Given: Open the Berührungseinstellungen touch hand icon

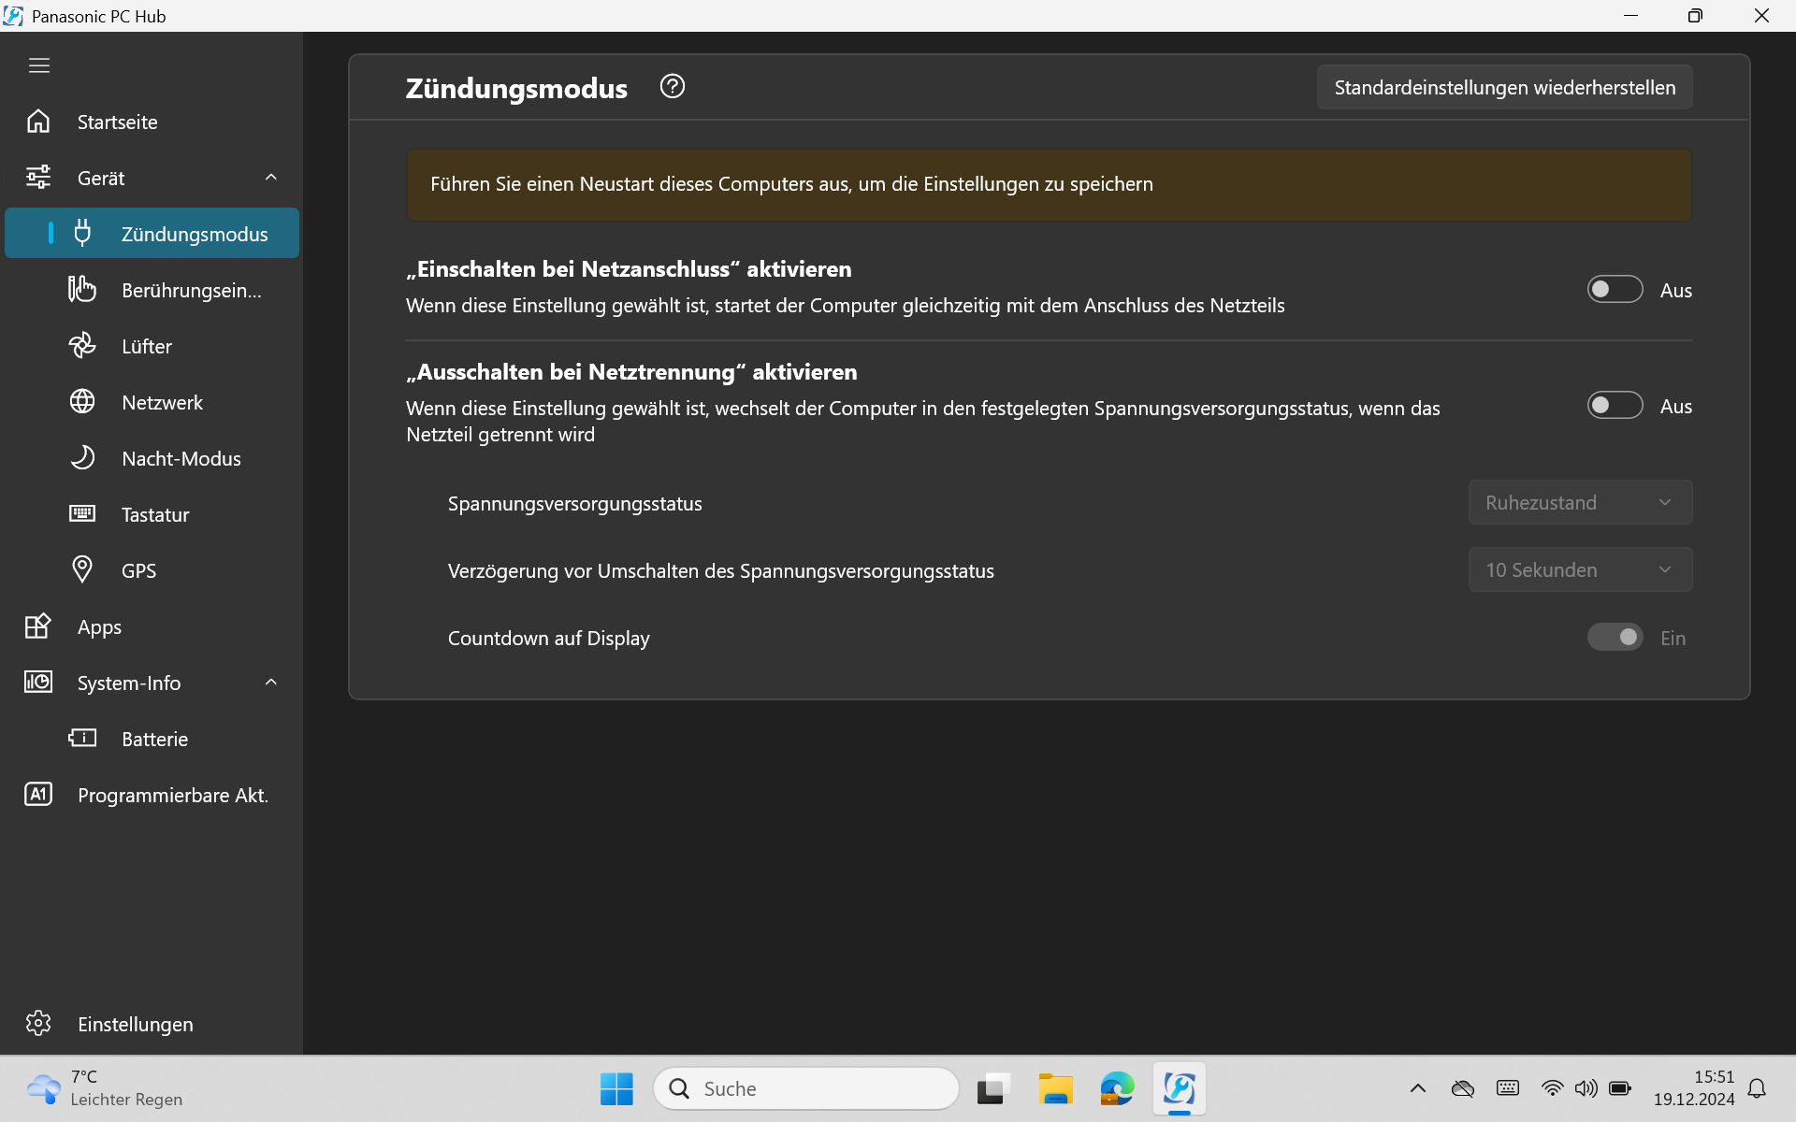Looking at the screenshot, I should tap(82, 290).
